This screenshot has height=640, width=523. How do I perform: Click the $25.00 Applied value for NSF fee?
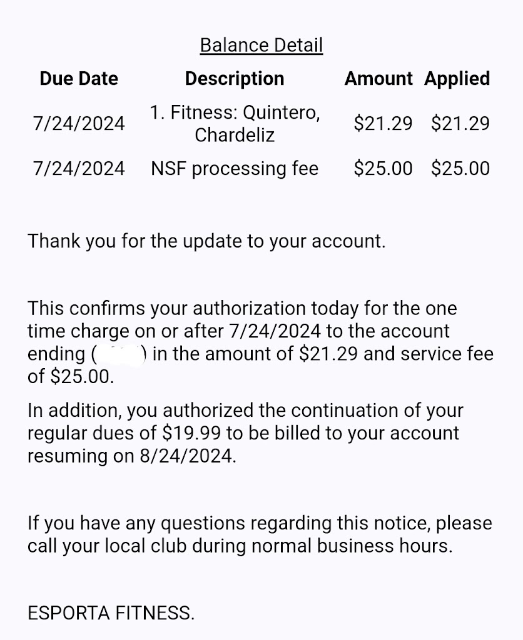[460, 168]
